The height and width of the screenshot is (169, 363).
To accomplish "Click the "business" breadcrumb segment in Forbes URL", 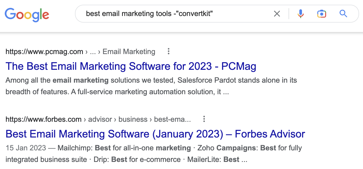I will (x=133, y=119).
